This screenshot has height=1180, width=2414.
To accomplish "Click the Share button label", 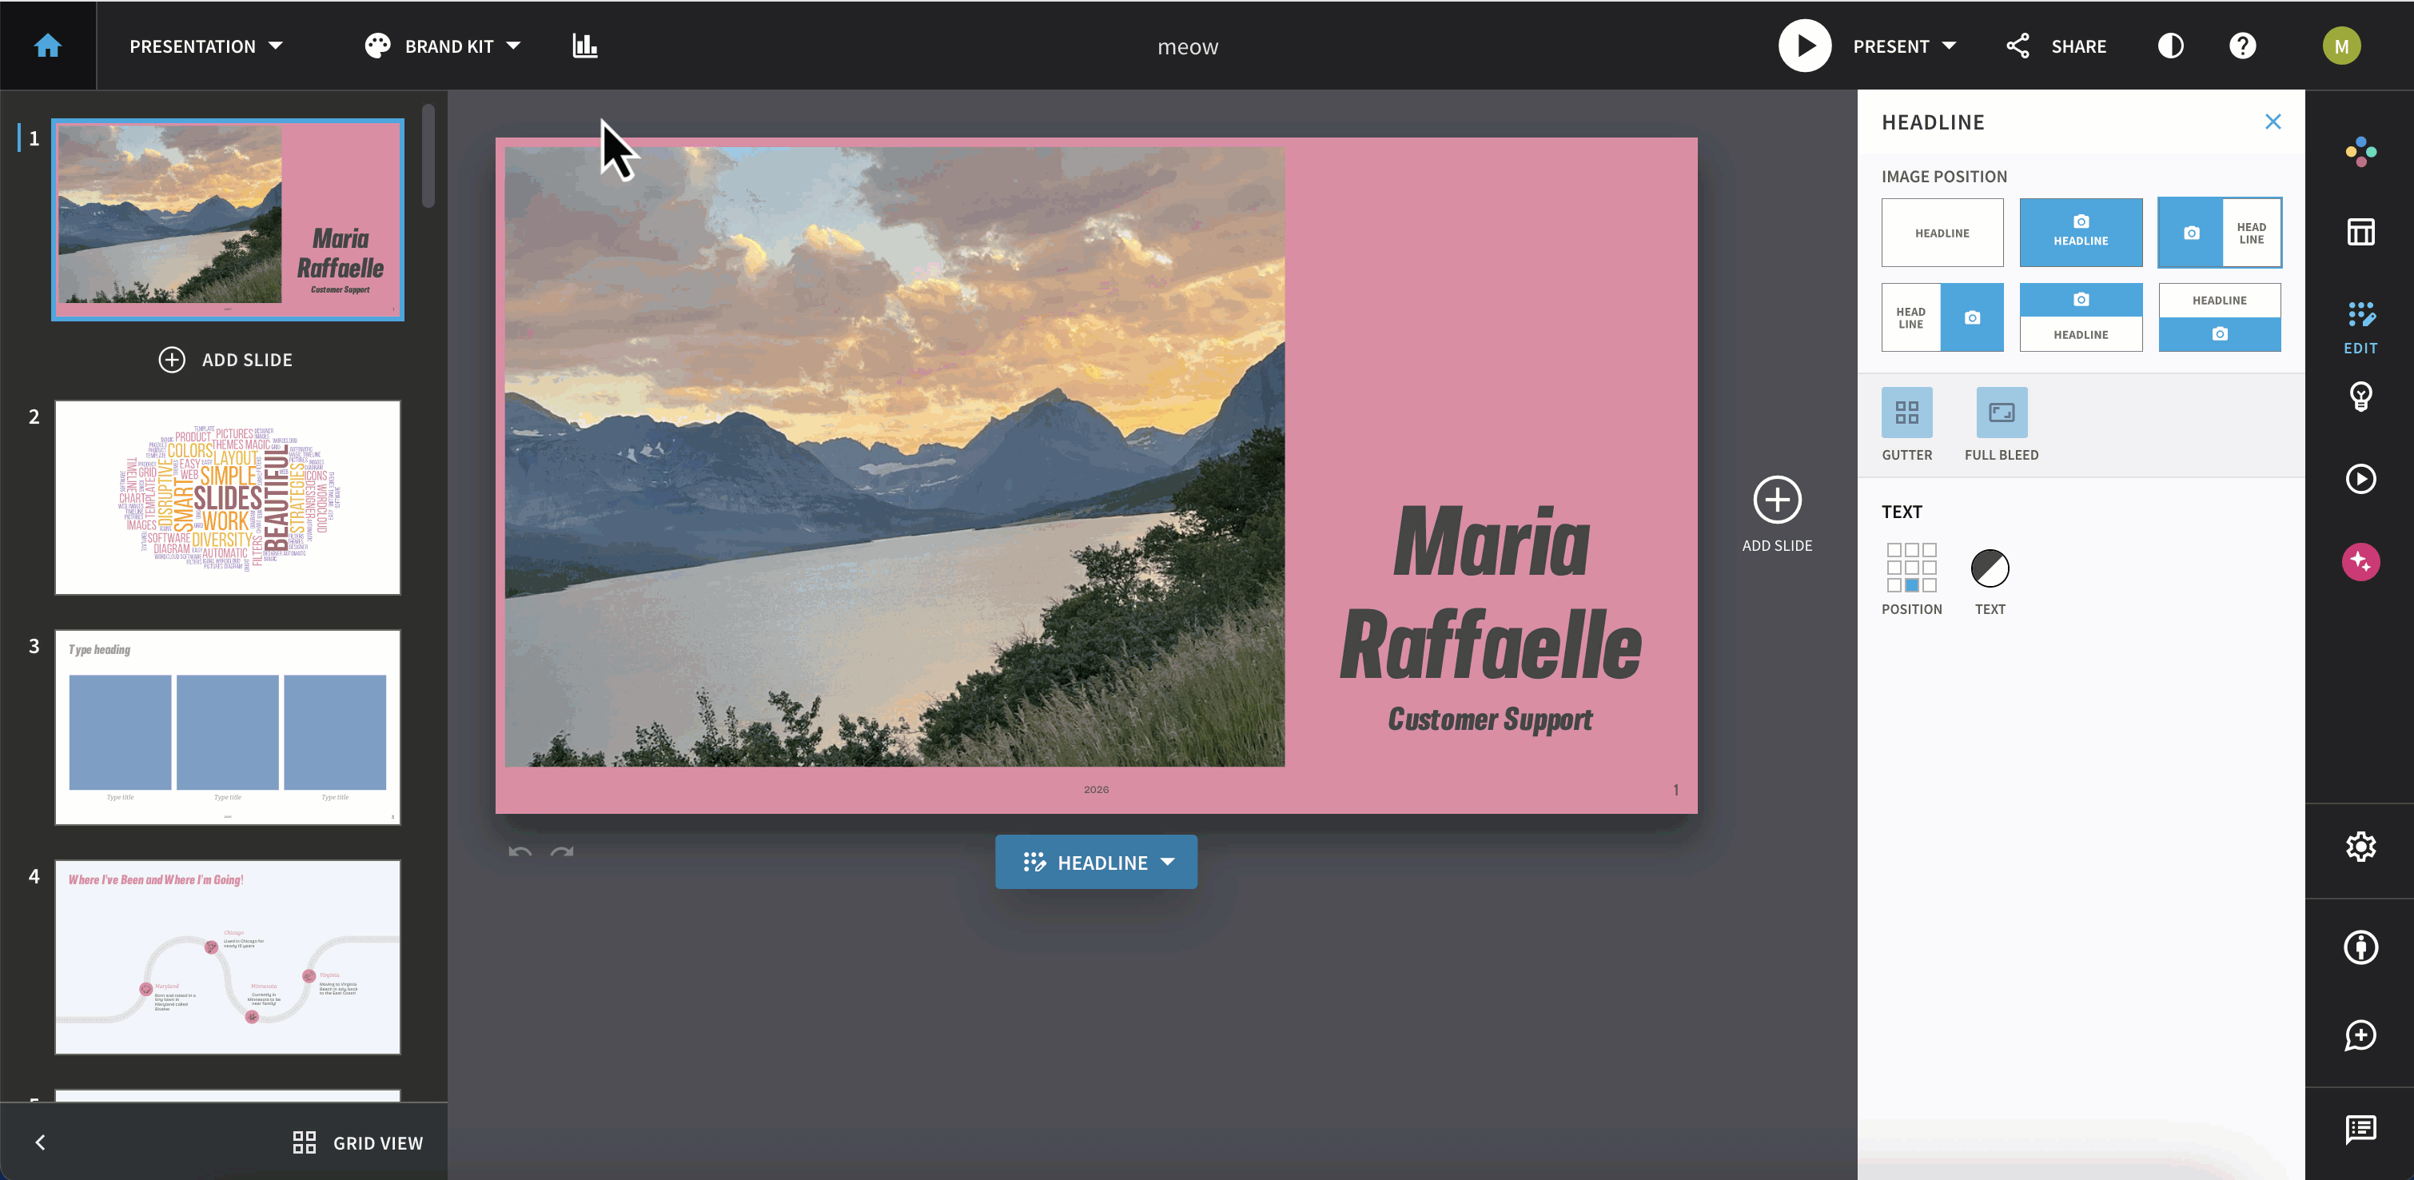I will pyautogui.click(x=2078, y=46).
